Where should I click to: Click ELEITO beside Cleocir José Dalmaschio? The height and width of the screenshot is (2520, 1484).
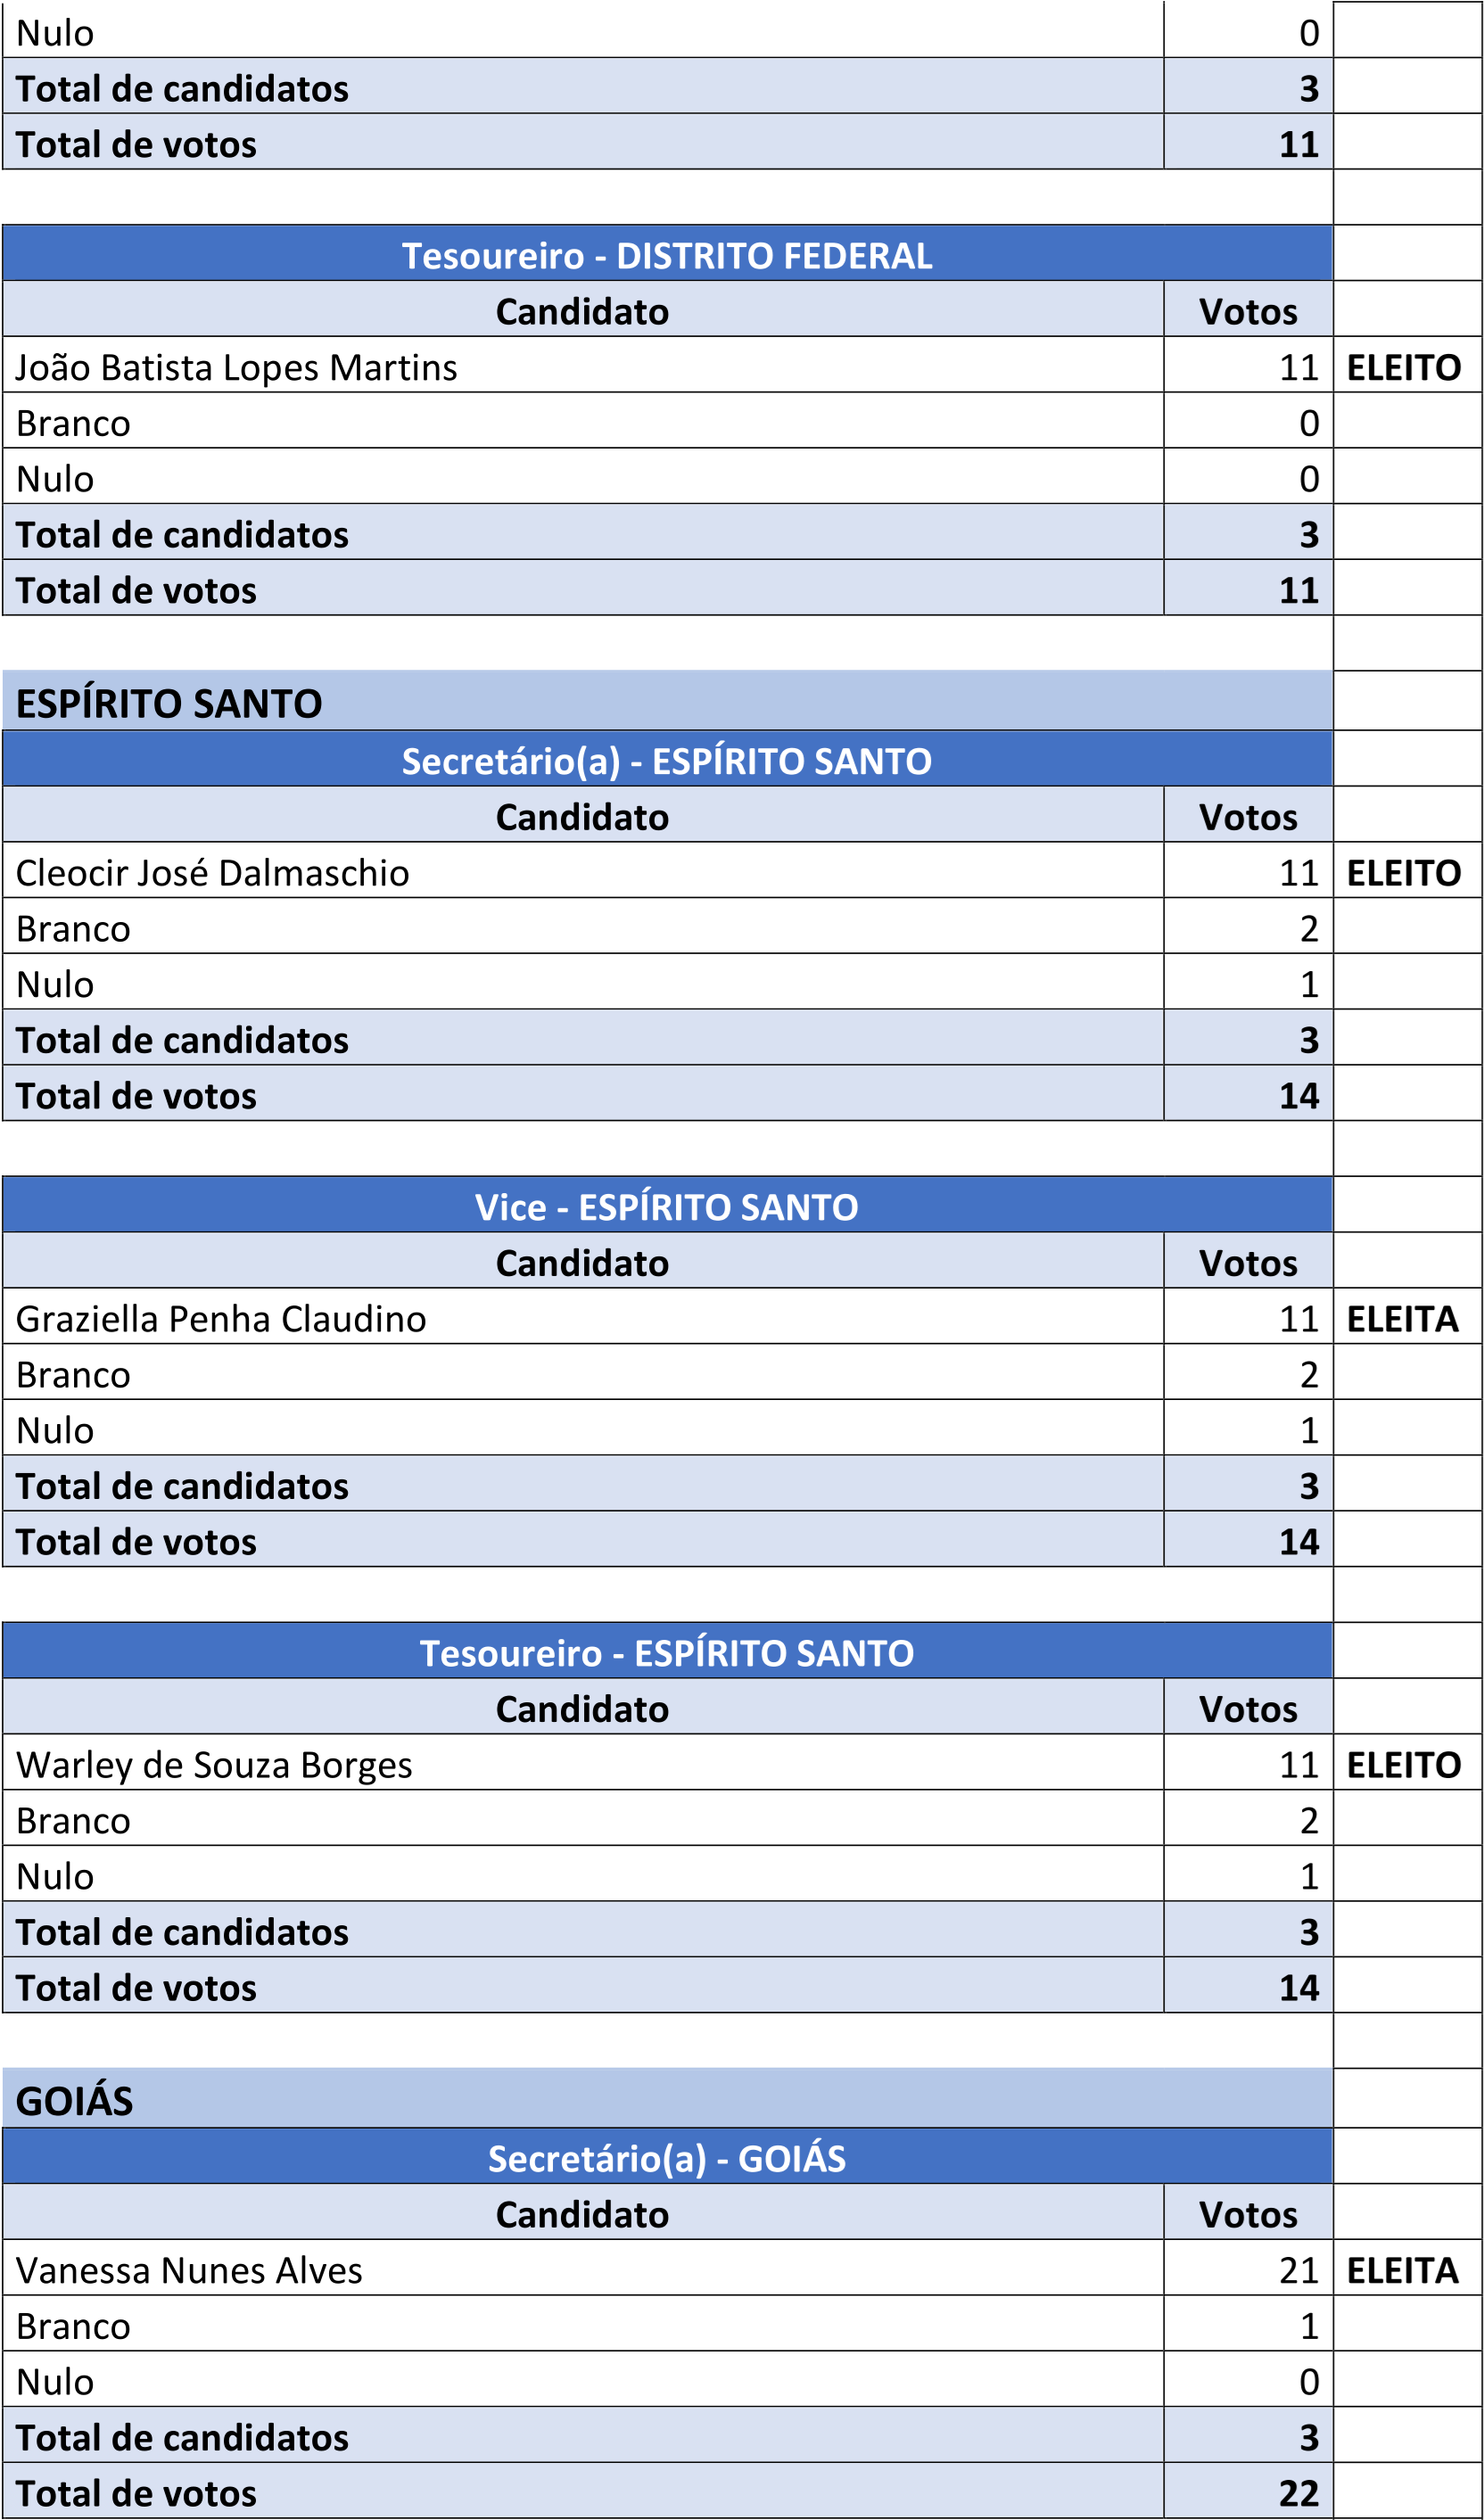(x=1404, y=874)
